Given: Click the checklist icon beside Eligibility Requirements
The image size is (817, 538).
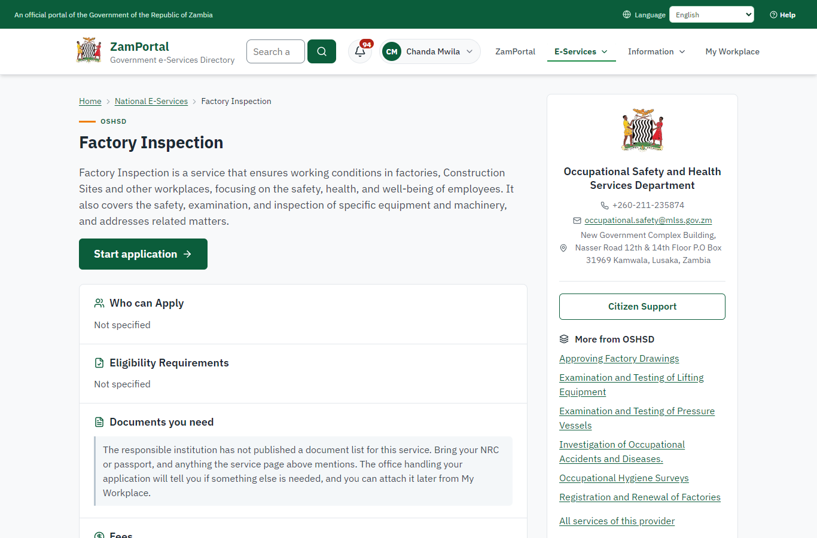Looking at the screenshot, I should (x=99, y=363).
